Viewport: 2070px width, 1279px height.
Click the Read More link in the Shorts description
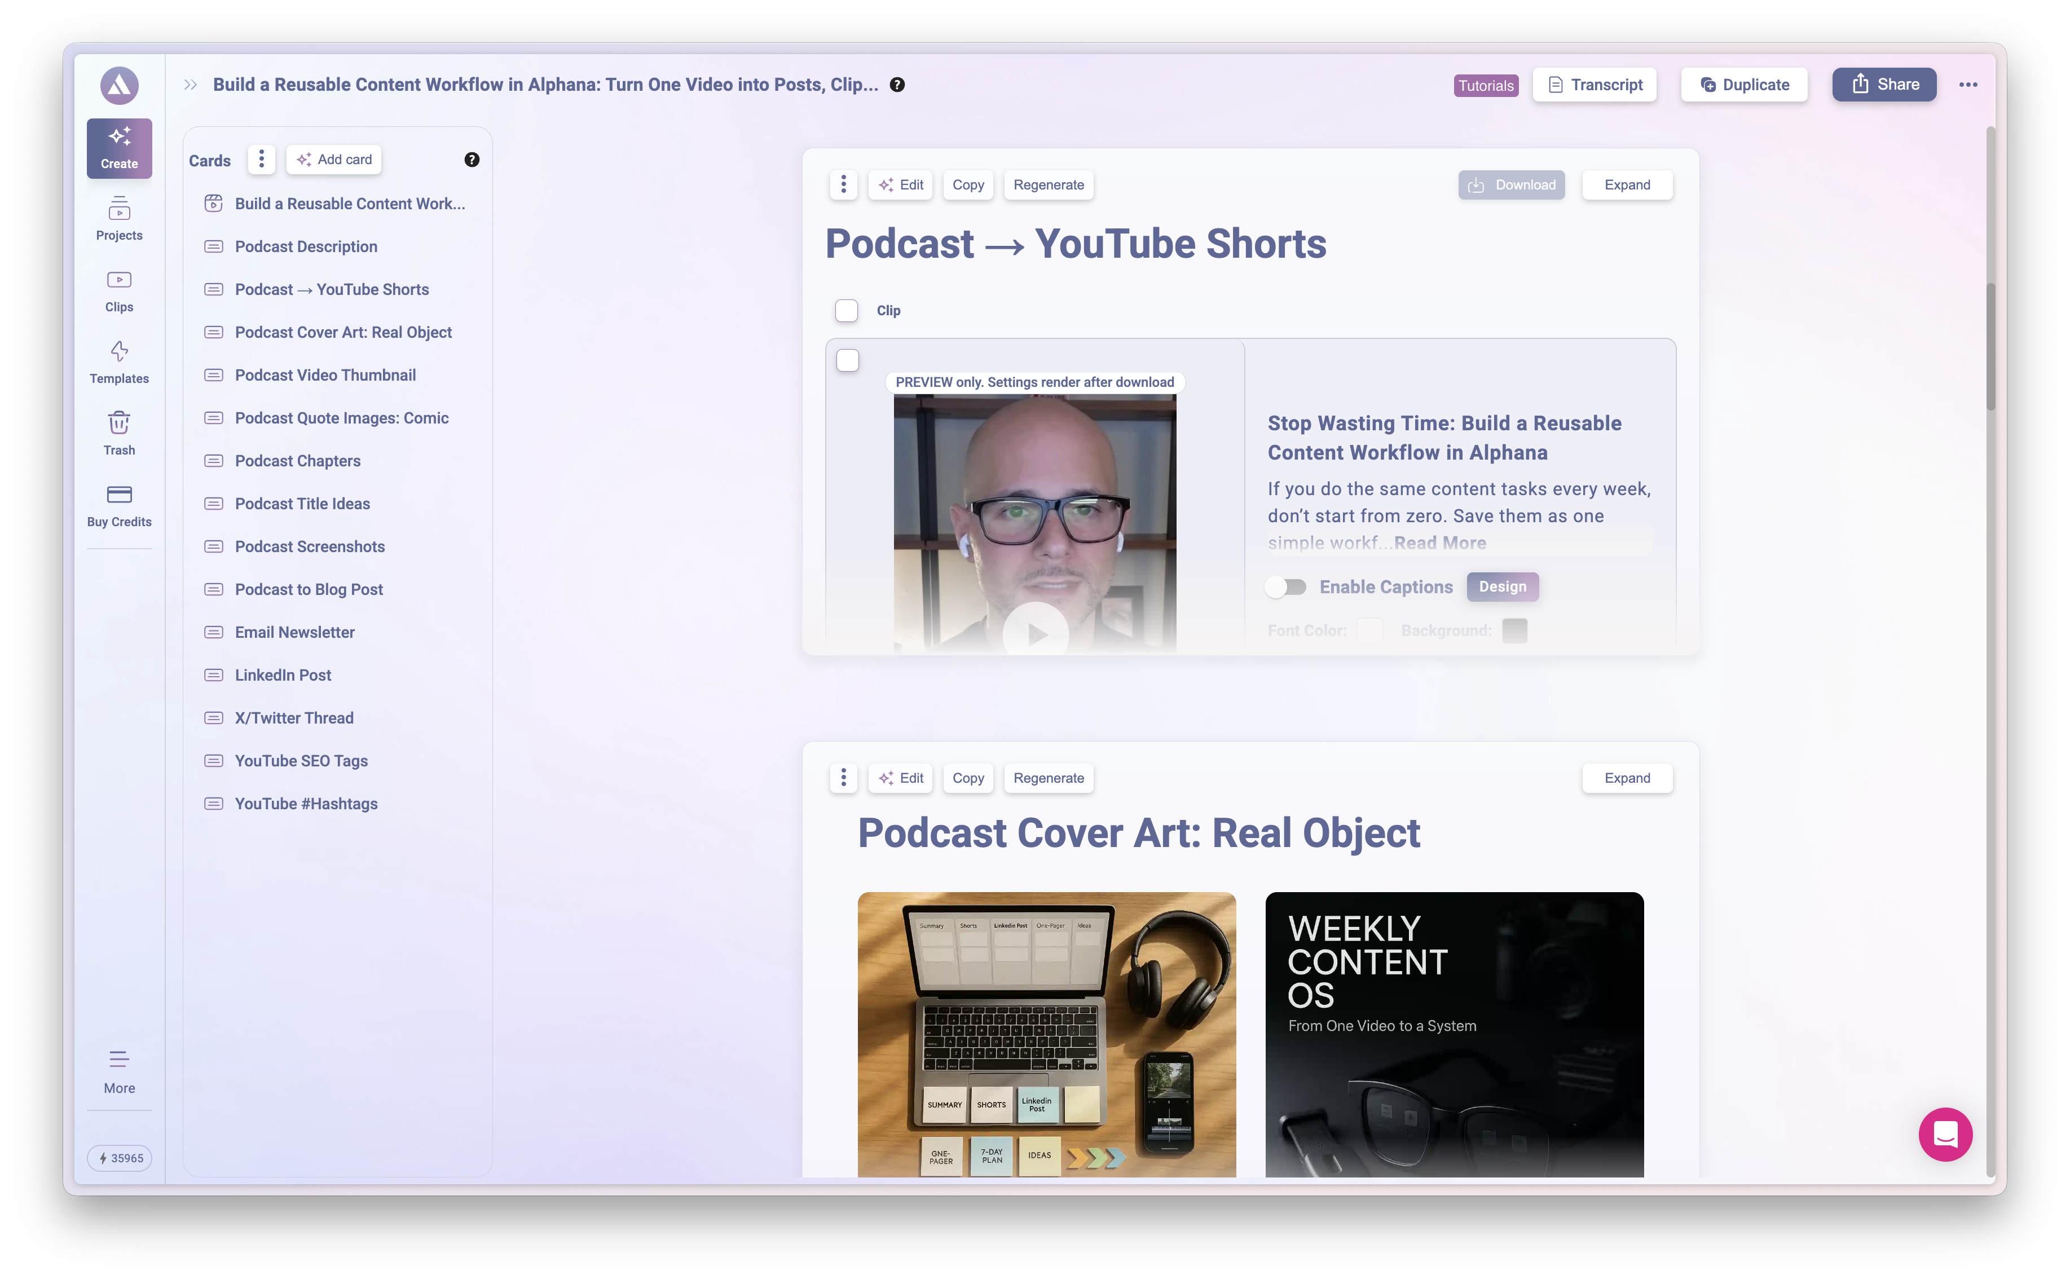(1440, 543)
